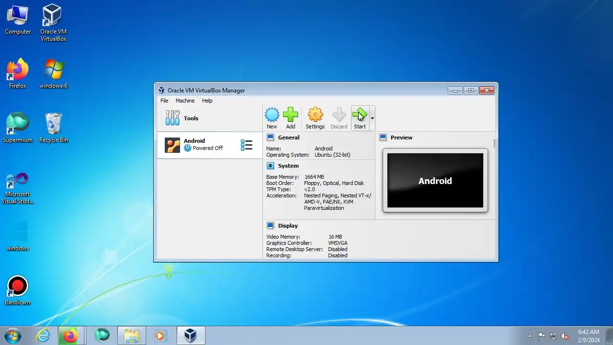Minimize the VirtualBox Manager window
Viewport: 613px width, 345px height.
click(x=455, y=90)
